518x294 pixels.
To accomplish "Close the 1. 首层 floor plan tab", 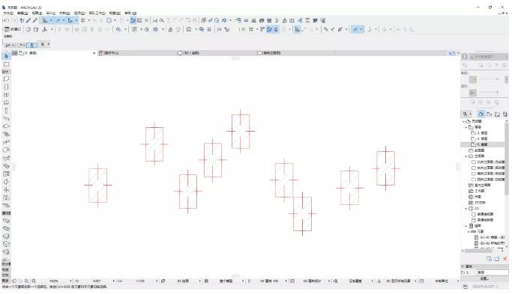I will (x=94, y=53).
